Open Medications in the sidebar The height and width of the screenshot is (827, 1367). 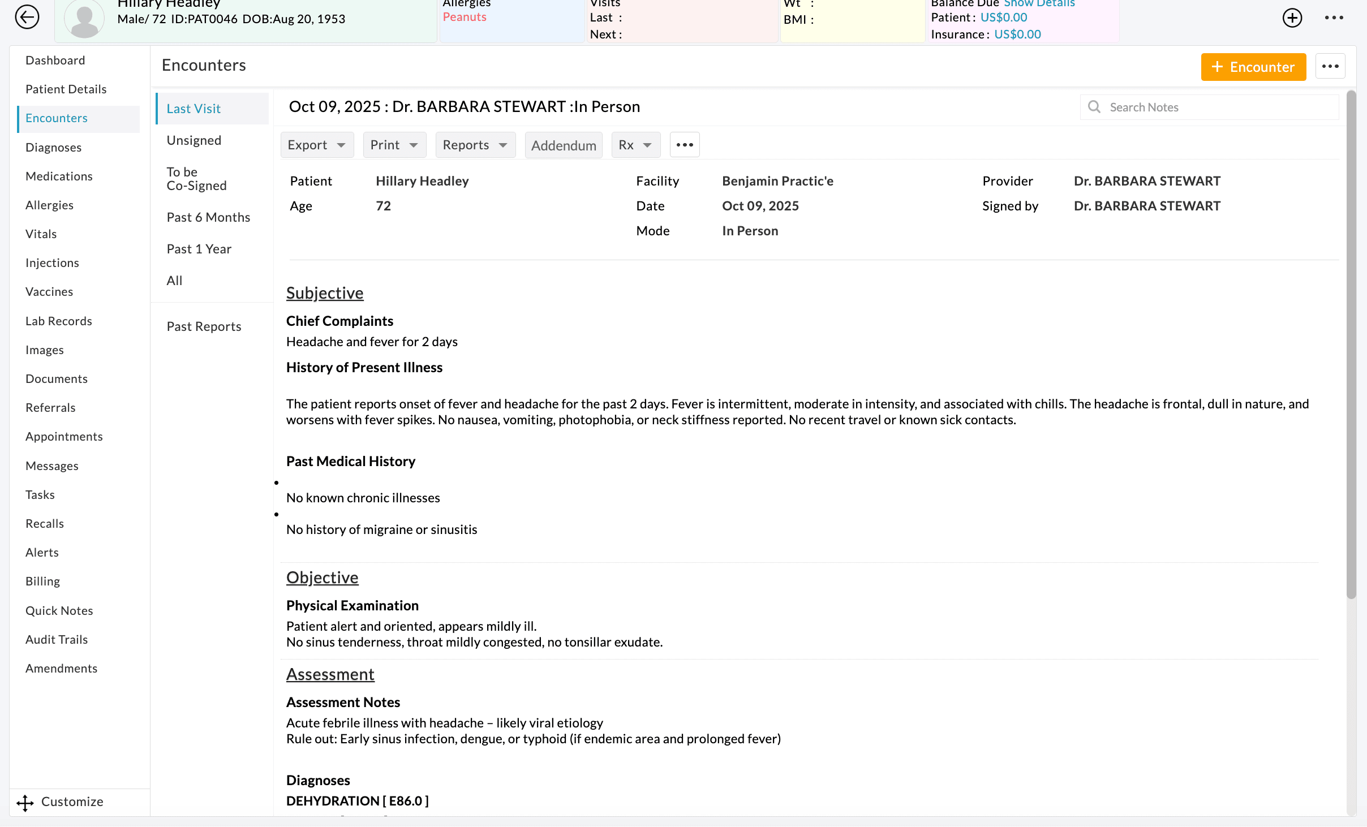[x=59, y=176]
